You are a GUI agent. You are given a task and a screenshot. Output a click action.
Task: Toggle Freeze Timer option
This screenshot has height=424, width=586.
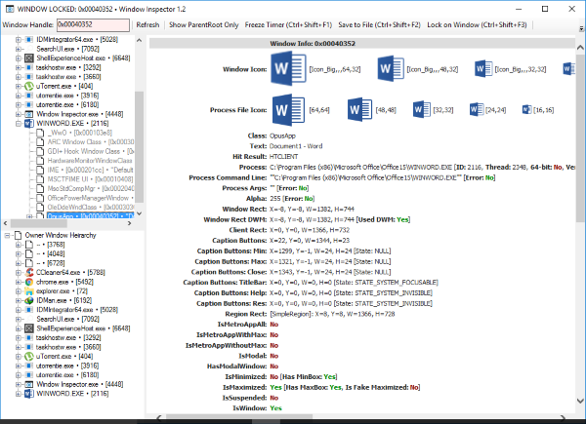pos(288,25)
